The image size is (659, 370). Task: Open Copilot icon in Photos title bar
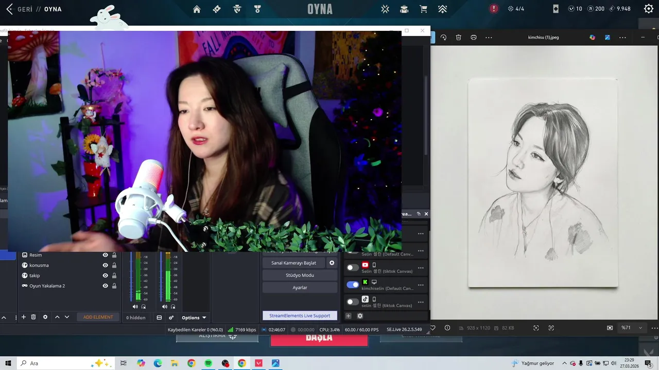(592, 38)
